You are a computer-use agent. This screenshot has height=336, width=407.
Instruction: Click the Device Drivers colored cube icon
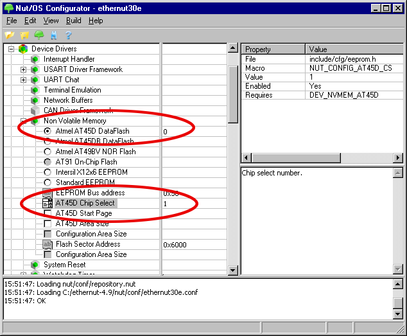tap(23, 49)
